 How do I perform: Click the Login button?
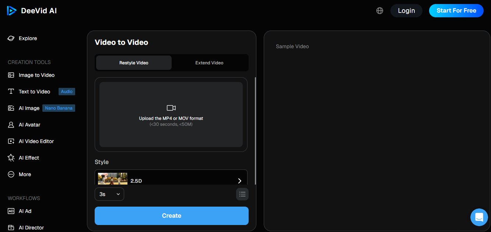coord(406,11)
